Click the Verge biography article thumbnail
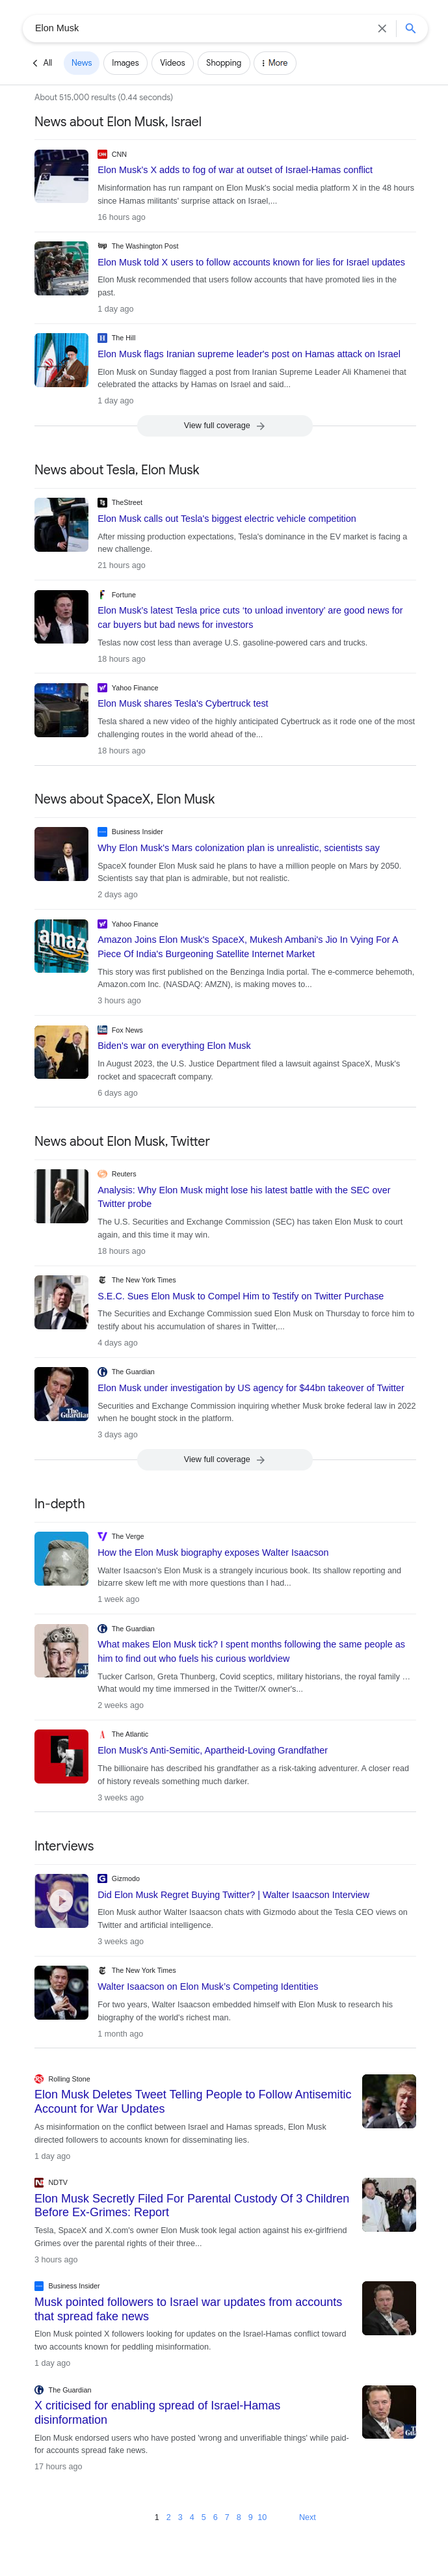448x2576 pixels. pyautogui.click(x=61, y=1558)
